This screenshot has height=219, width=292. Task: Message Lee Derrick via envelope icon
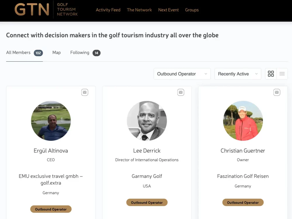(x=181, y=92)
